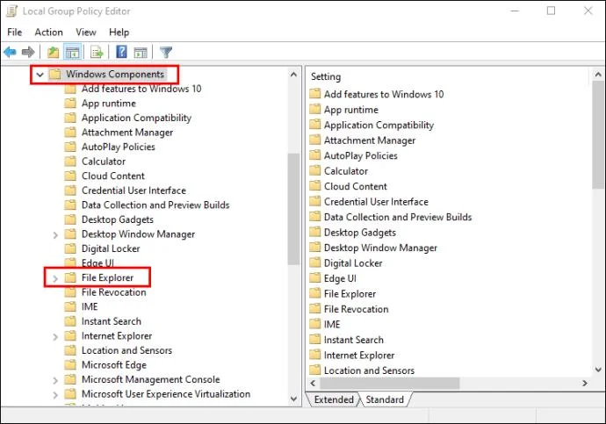Screen dimensions: 606x424
Task: Collapse the Windows Components tree node
Action: pos(40,74)
